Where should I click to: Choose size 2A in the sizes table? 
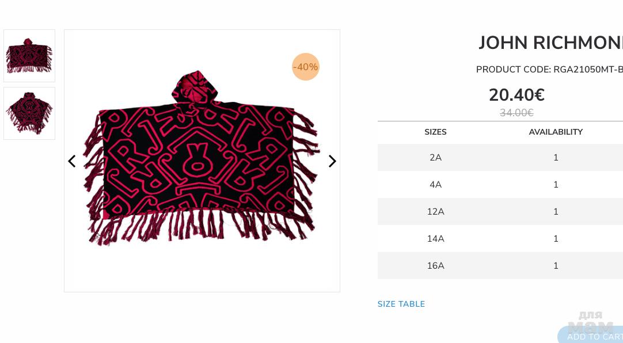pyautogui.click(x=435, y=158)
